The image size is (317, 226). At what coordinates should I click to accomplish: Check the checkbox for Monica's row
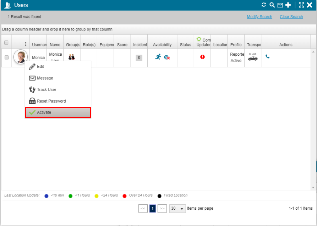pyautogui.click(x=6, y=57)
